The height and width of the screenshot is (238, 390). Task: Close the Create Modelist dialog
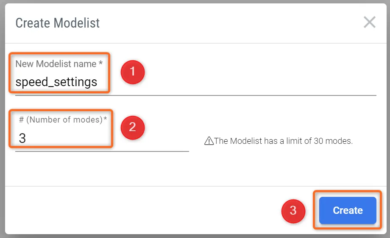point(370,22)
